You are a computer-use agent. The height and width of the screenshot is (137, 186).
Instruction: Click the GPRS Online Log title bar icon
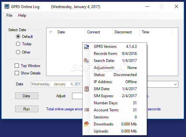pos(7,6)
